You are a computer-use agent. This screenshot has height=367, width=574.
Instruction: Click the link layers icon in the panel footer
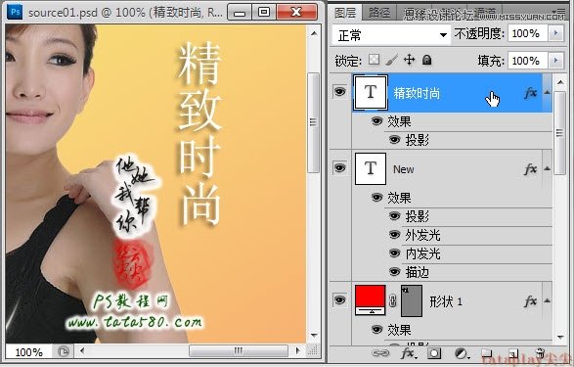tap(380, 353)
